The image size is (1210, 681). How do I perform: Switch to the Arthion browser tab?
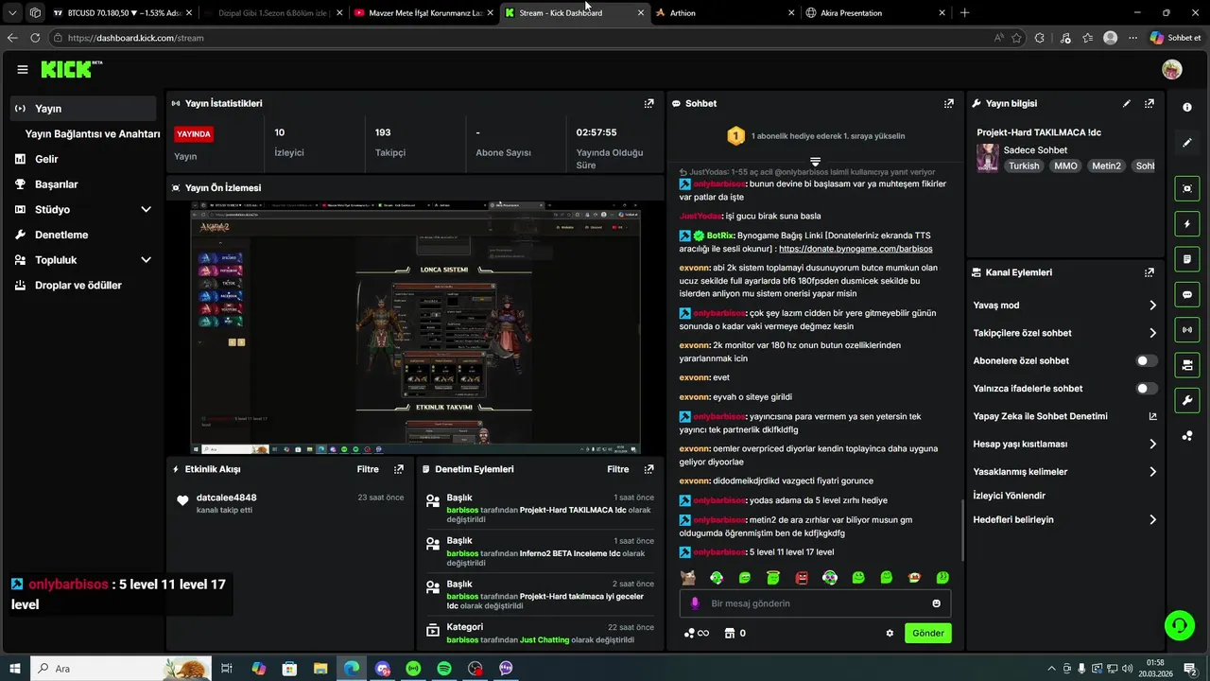tap(725, 13)
